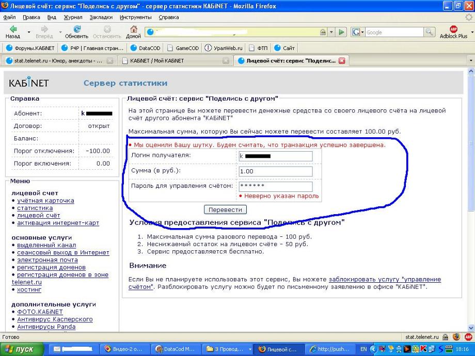Image resolution: width=475 pixels, height=356 pixels.
Task: Expand the Проводник taskbar group dropdown
Action: coord(250,349)
